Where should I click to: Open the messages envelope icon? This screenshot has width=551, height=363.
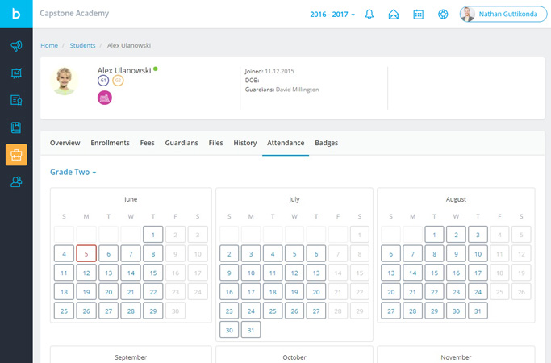(x=394, y=15)
